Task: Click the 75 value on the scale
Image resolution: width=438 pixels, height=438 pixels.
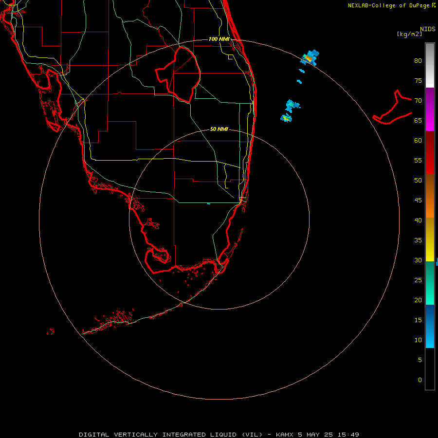Action: click(x=418, y=80)
